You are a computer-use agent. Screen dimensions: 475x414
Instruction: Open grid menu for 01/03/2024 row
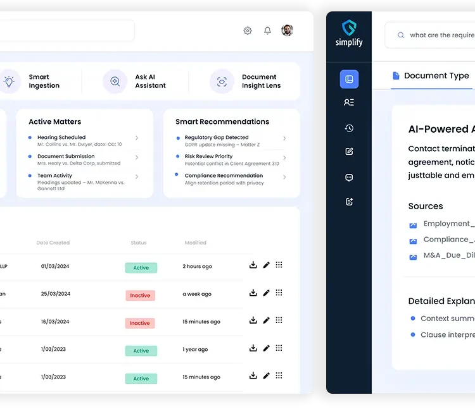(x=279, y=265)
